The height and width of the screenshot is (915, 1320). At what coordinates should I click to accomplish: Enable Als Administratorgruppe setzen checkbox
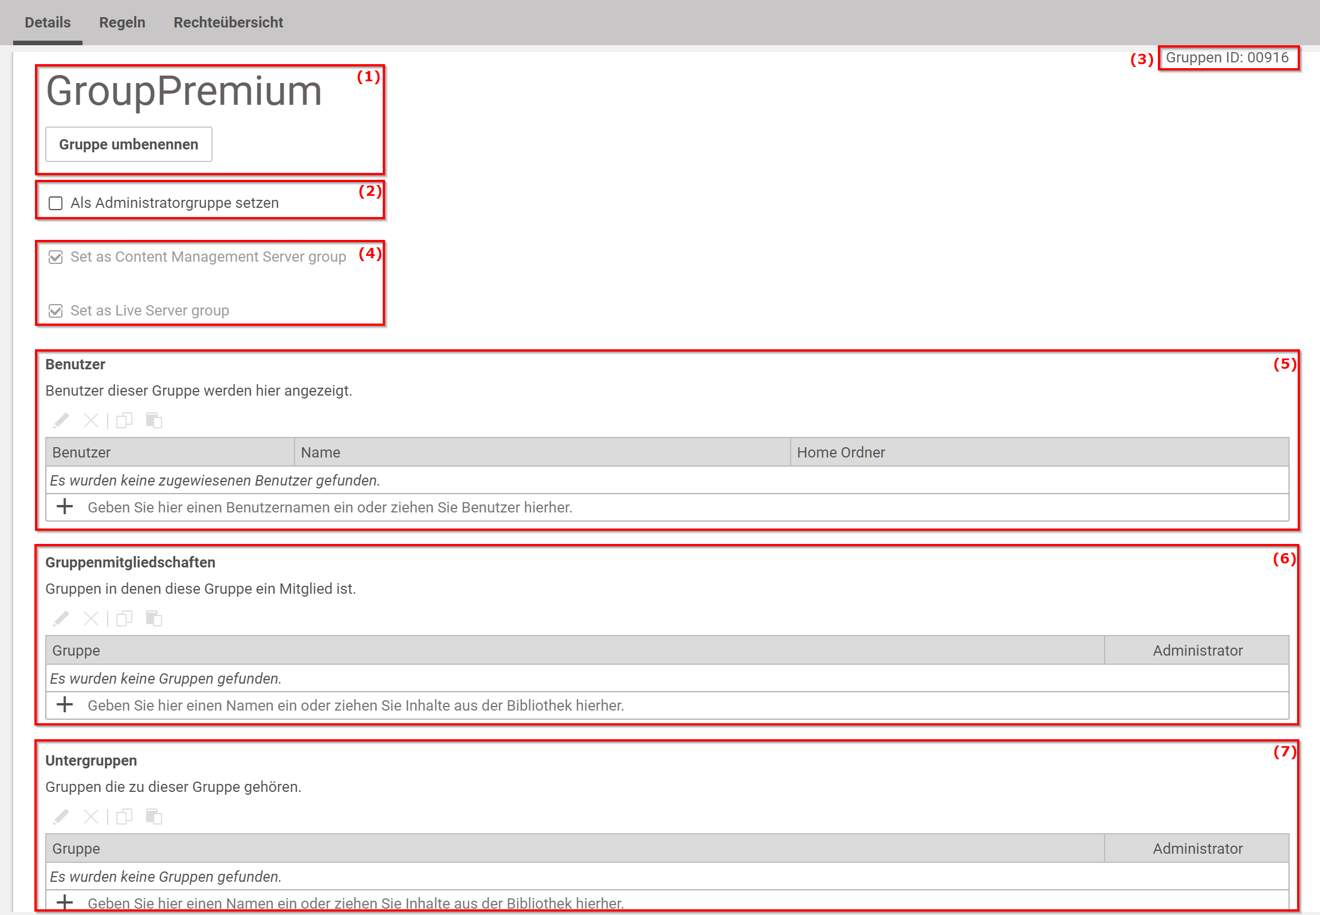coord(56,203)
